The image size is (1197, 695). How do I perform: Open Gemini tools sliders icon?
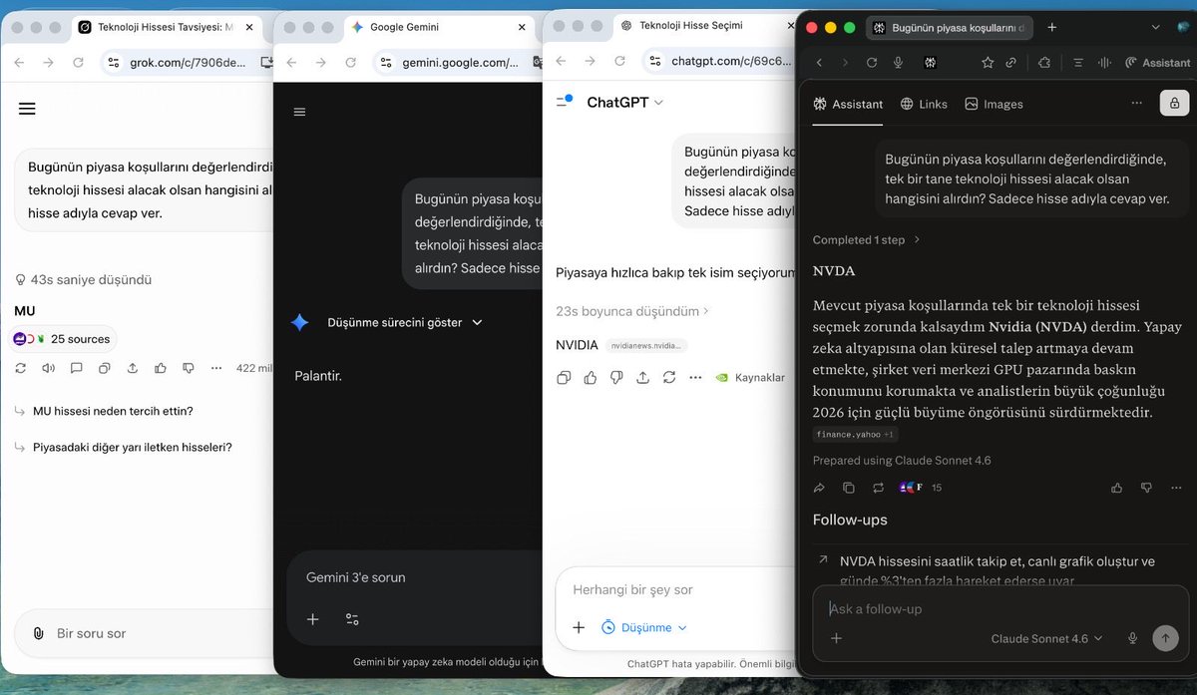[x=352, y=619]
